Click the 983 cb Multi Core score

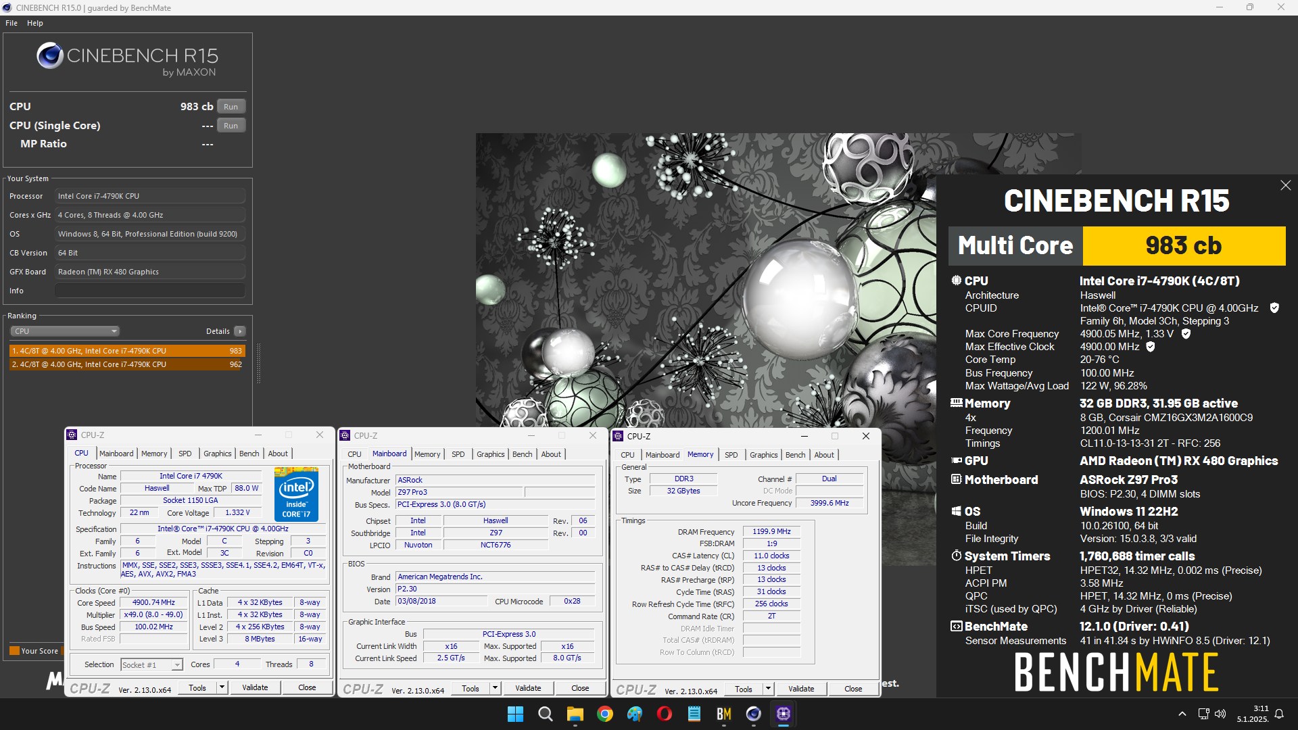[x=1184, y=245]
